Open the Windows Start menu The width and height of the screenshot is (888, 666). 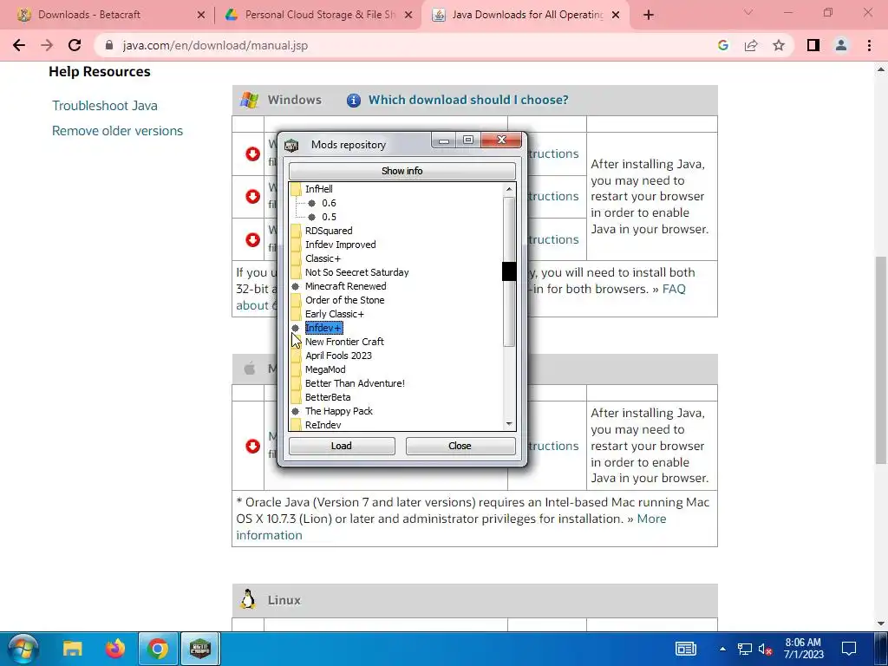(x=23, y=649)
